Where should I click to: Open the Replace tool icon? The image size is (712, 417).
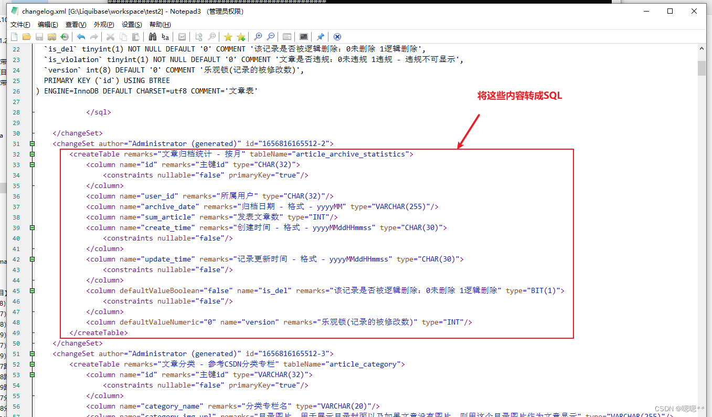(x=165, y=37)
